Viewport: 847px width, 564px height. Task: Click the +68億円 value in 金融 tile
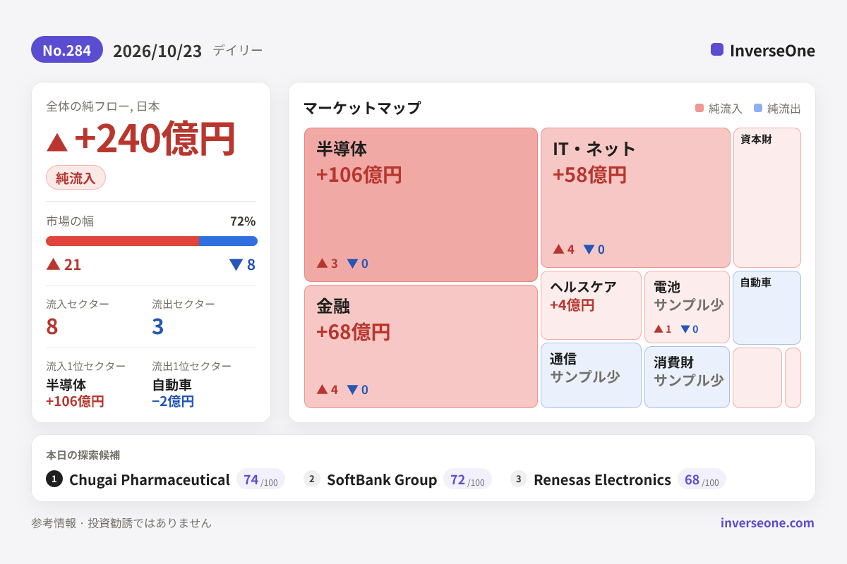click(x=353, y=331)
